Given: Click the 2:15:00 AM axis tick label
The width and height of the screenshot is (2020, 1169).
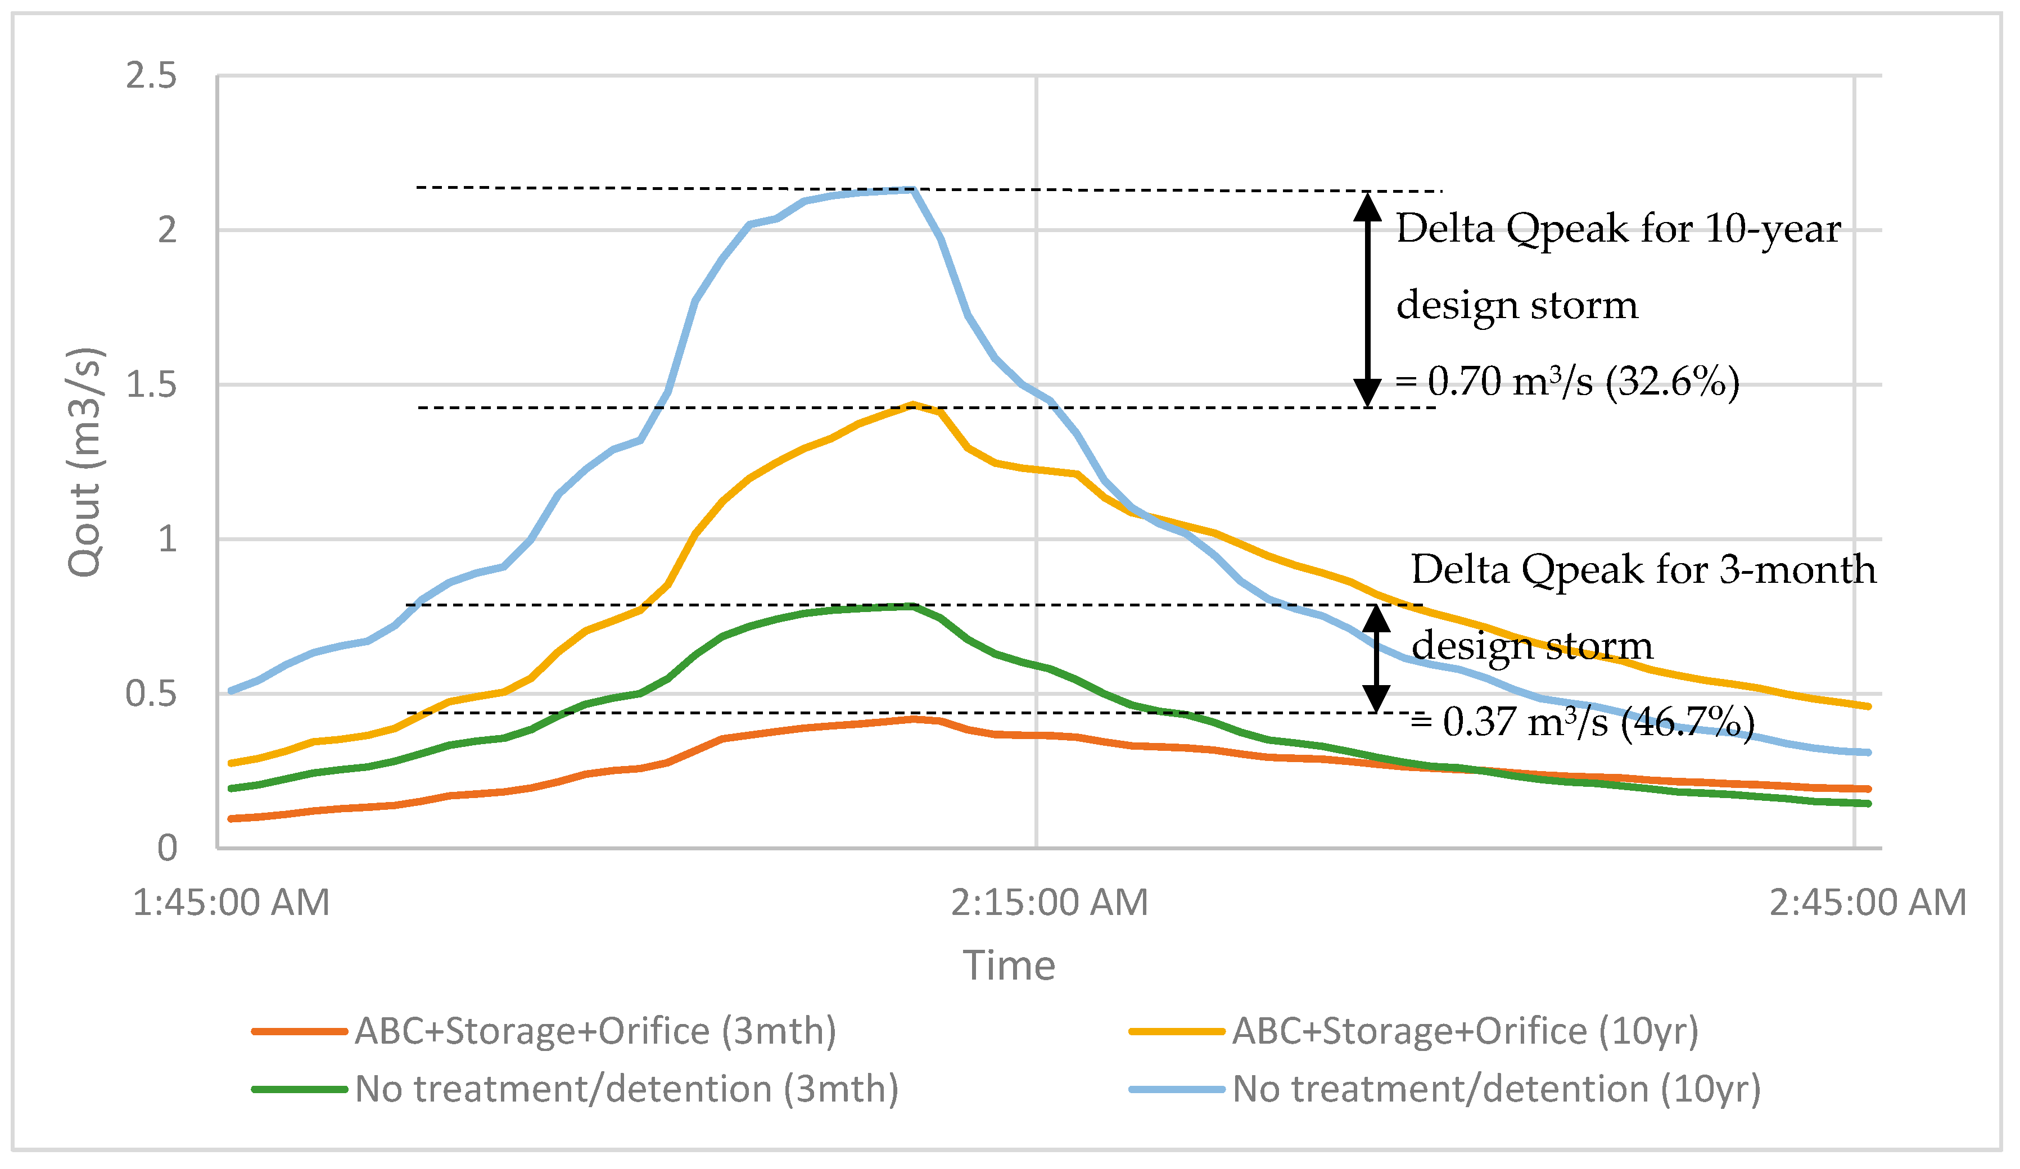Looking at the screenshot, I should (1049, 903).
